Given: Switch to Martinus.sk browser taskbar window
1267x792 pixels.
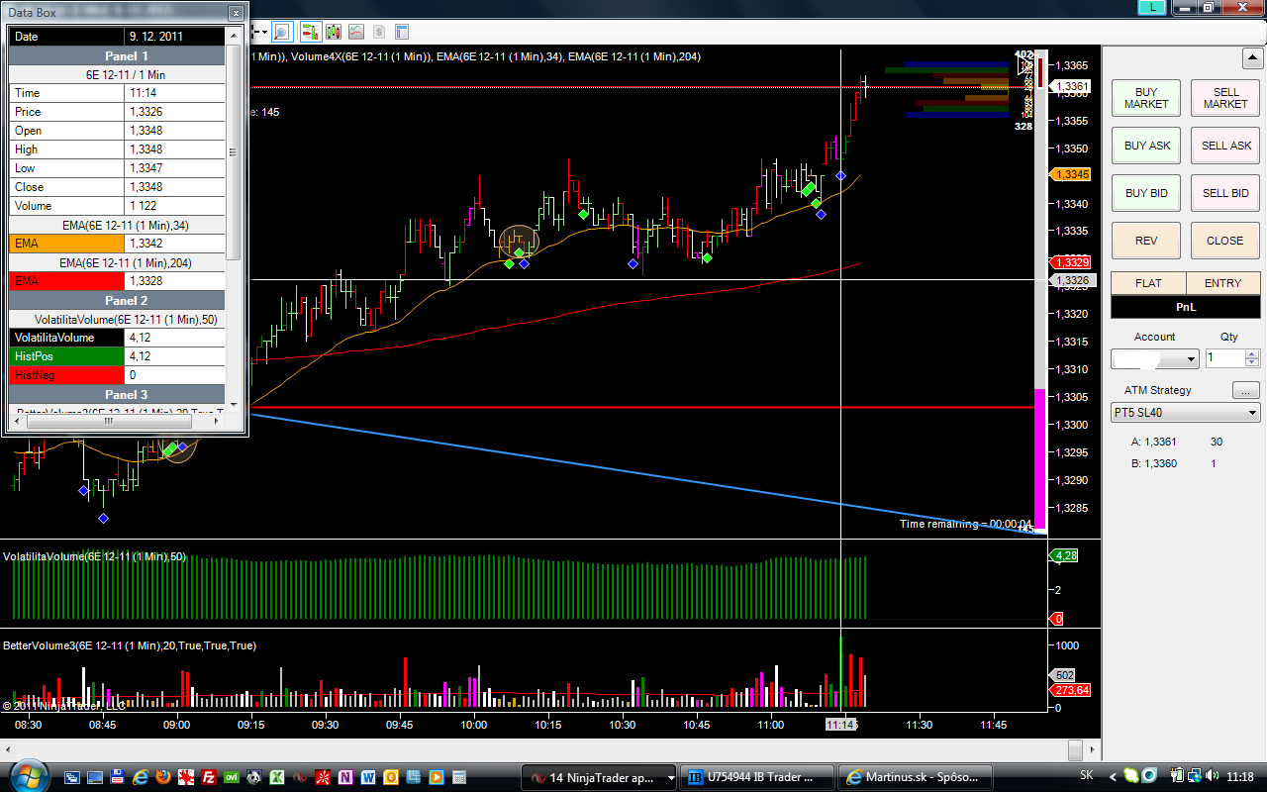Looking at the screenshot, I should pos(917,777).
